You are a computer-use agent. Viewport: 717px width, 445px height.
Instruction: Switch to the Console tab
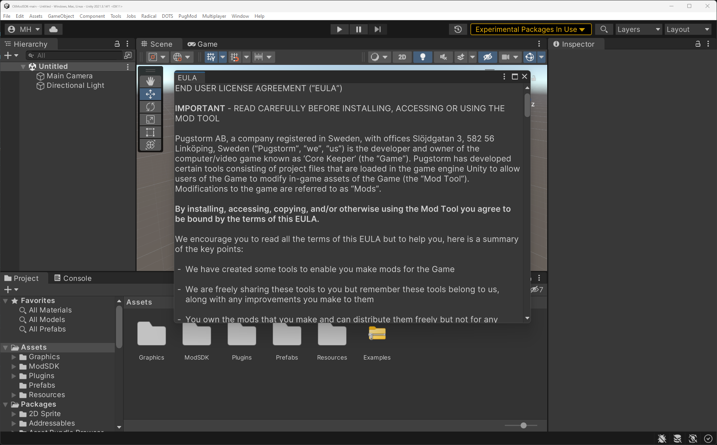click(73, 278)
